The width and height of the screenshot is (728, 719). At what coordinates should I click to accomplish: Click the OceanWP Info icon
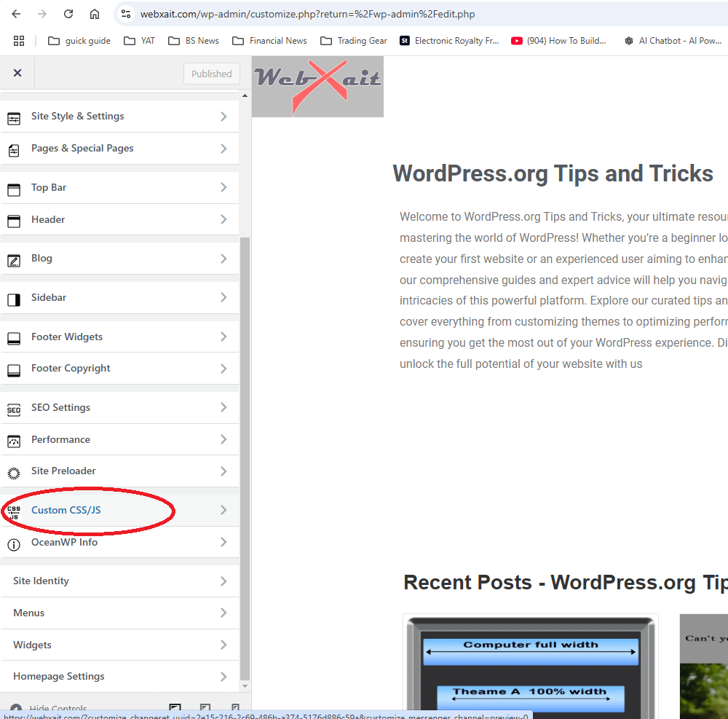pos(14,544)
